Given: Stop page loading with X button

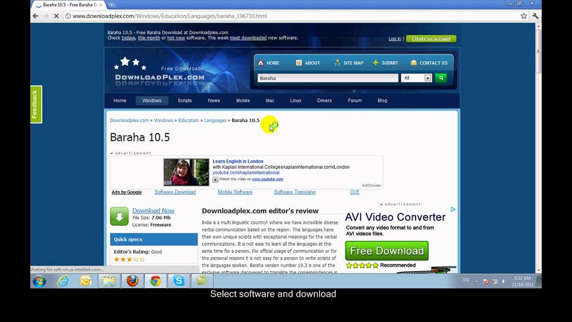Looking at the screenshot, I should 56,16.
